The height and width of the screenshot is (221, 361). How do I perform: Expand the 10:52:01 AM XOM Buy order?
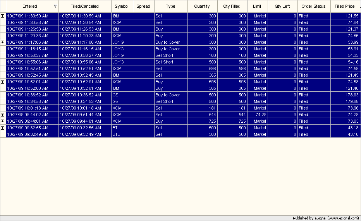[3, 82]
